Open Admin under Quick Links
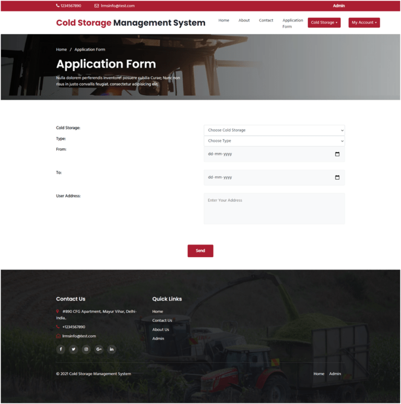 [x=158, y=339]
